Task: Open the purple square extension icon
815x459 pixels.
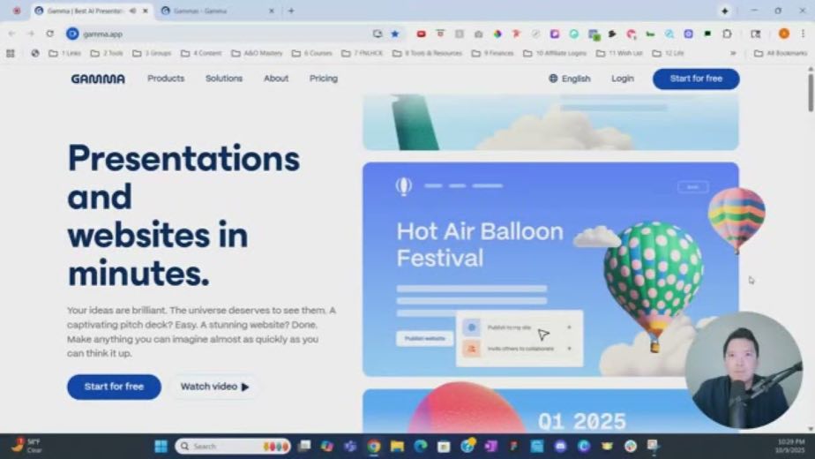Action: 555,34
